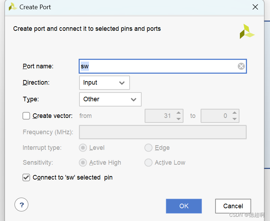The image size is (270, 221).
Task: Select the Edge interrupt type
Action: pos(148,148)
